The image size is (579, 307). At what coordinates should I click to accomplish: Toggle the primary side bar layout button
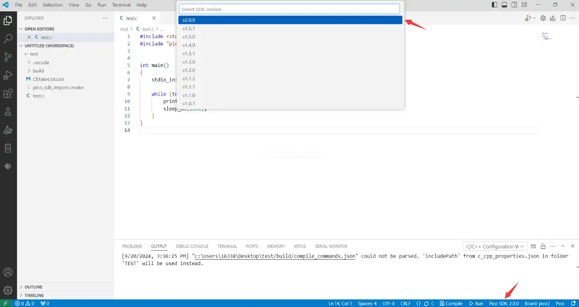pos(494,5)
